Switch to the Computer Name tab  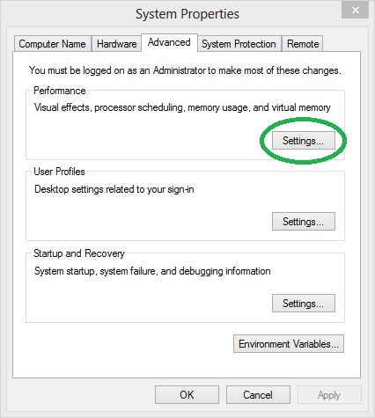pos(53,44)
